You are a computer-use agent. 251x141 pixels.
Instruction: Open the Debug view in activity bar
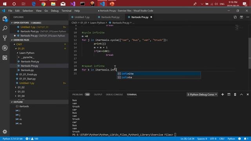click(5, 48)
